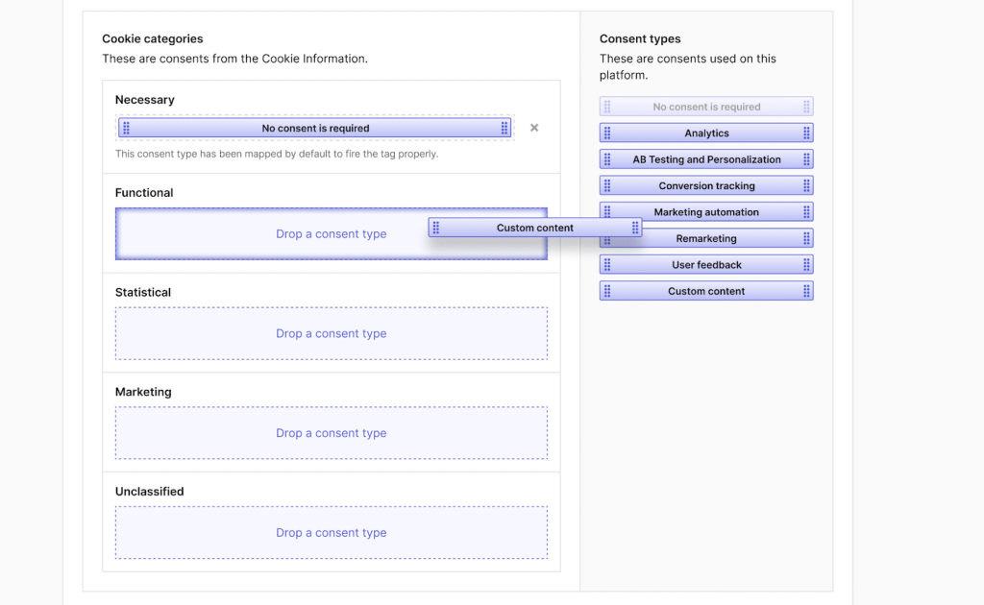Click the Conversion tracking chip
The image size is (984, 605).
[706, 185]
